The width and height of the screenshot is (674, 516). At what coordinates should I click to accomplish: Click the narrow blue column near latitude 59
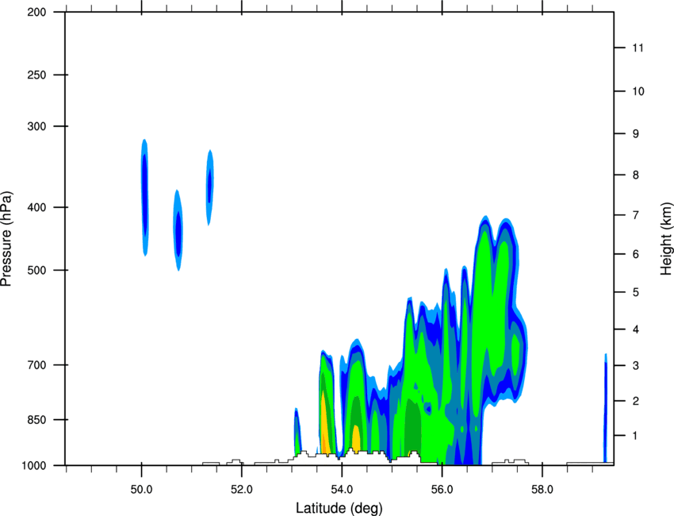pos(605,408)
